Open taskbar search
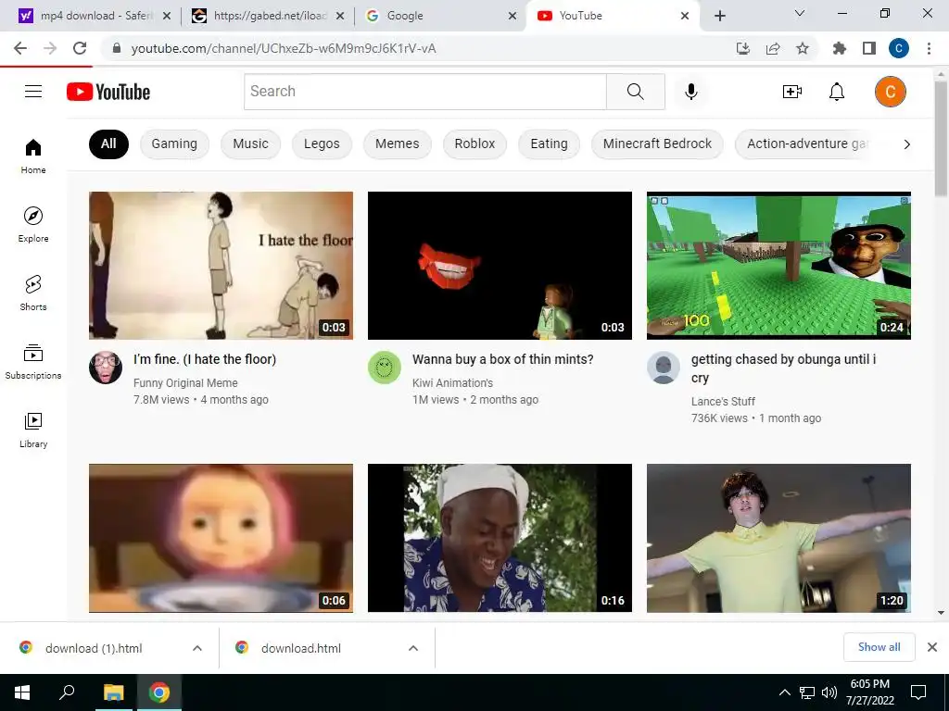949x711 pixels. coord(67,692)
